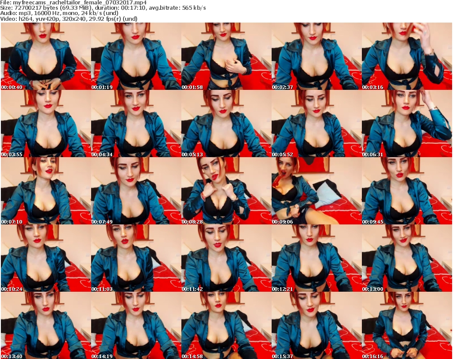Click the frame stamped 00:14:19

pyautogui.click(x=136, y=325)
